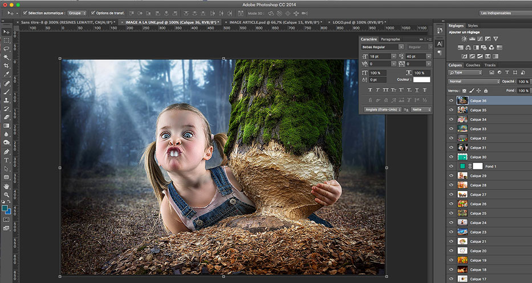Screen dimensions: 532x283
Task: Open the Paragraph panel dock icon
Action: (440, 53)
